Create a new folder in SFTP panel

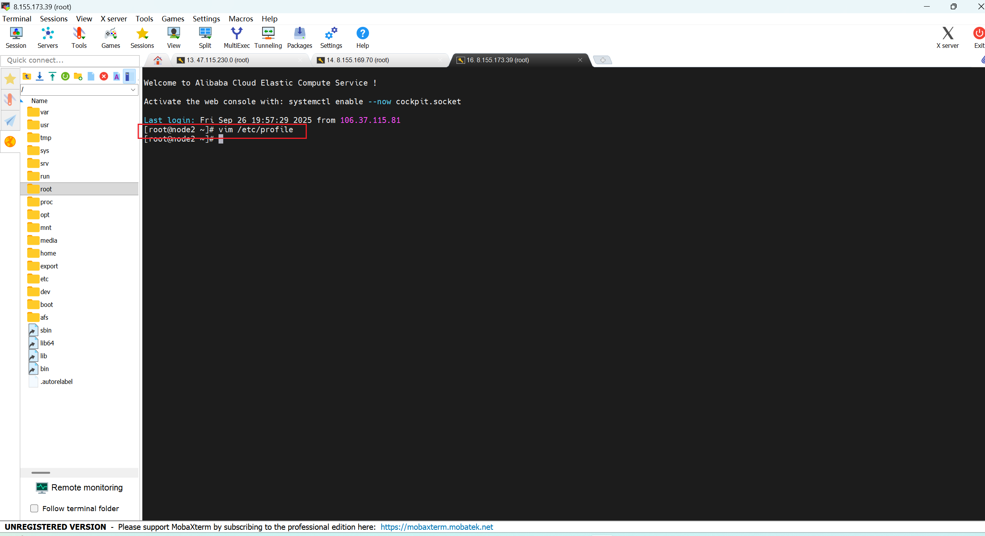point(78,76)
